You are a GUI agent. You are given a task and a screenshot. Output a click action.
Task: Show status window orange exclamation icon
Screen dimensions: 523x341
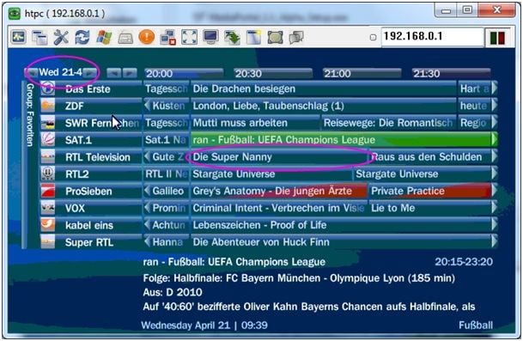point(147,37)
